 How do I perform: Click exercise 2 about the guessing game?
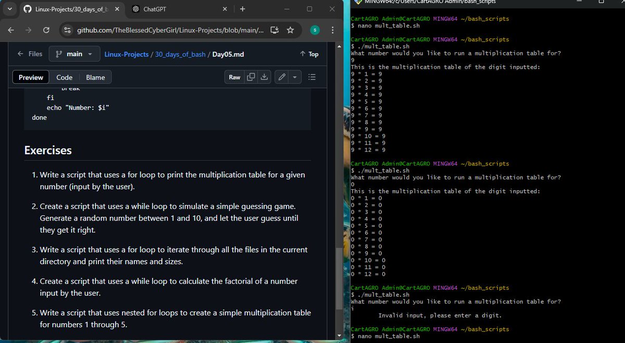point(169,218)
